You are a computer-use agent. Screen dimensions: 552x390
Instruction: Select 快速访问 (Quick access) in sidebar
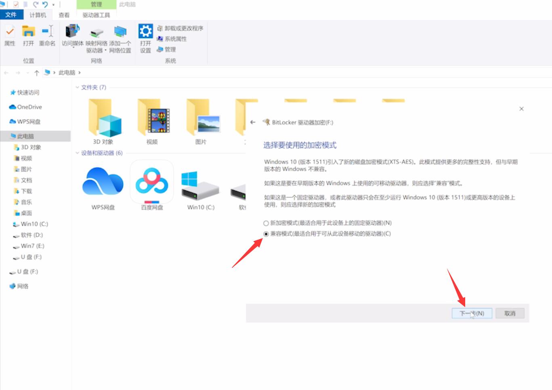[x=25, y=93]
